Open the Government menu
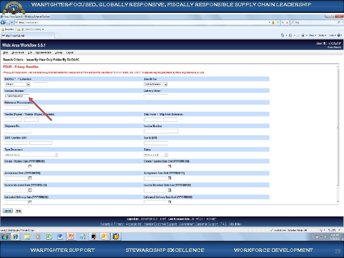344x258 pixels. coord(17,52)
